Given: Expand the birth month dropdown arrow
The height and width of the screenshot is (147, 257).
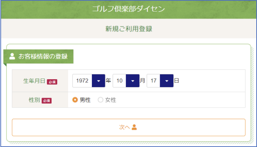Looking at the screenshot, I should coord(132,81).
